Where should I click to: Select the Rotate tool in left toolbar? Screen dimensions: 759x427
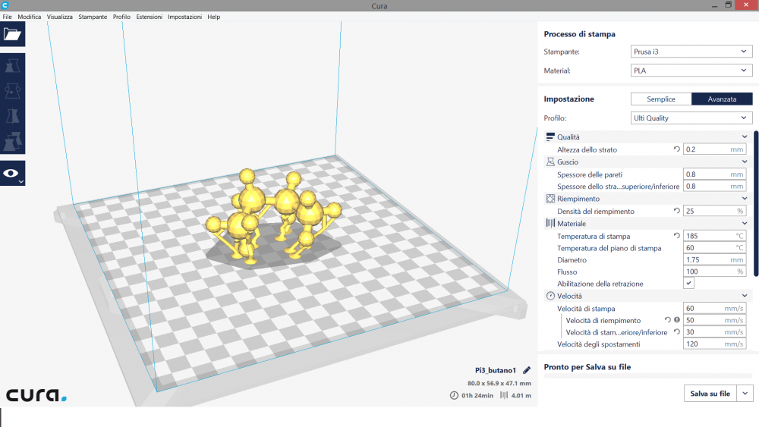point(12,91)
